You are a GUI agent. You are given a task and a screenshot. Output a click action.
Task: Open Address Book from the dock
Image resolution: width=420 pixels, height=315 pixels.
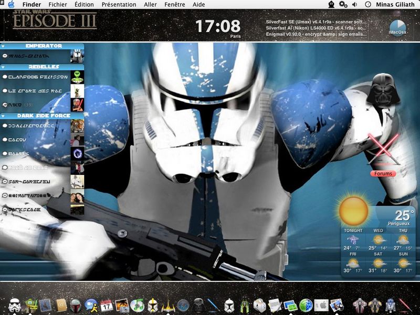(61, 306)
